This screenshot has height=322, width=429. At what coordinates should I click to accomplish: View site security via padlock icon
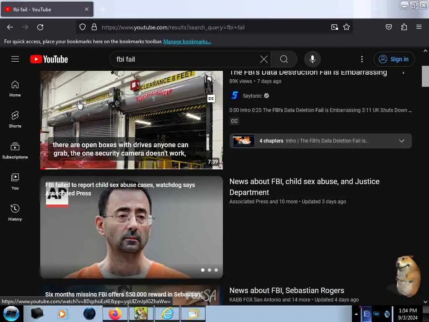[x=94, y=27]
